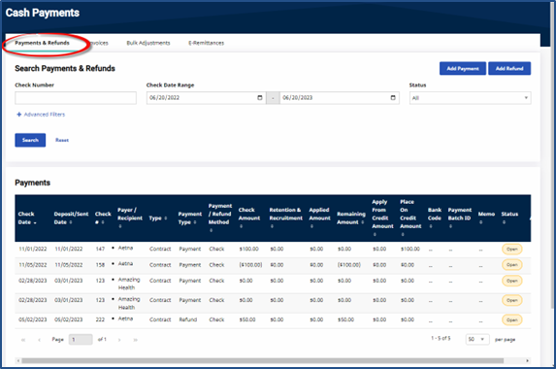Sort table by Deposit/Sent Date column
Viewport: 556px width, 369px height.
(71, 218)
